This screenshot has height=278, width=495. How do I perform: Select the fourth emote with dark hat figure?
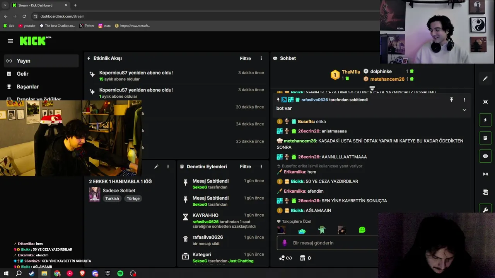[x=341, y=230]
